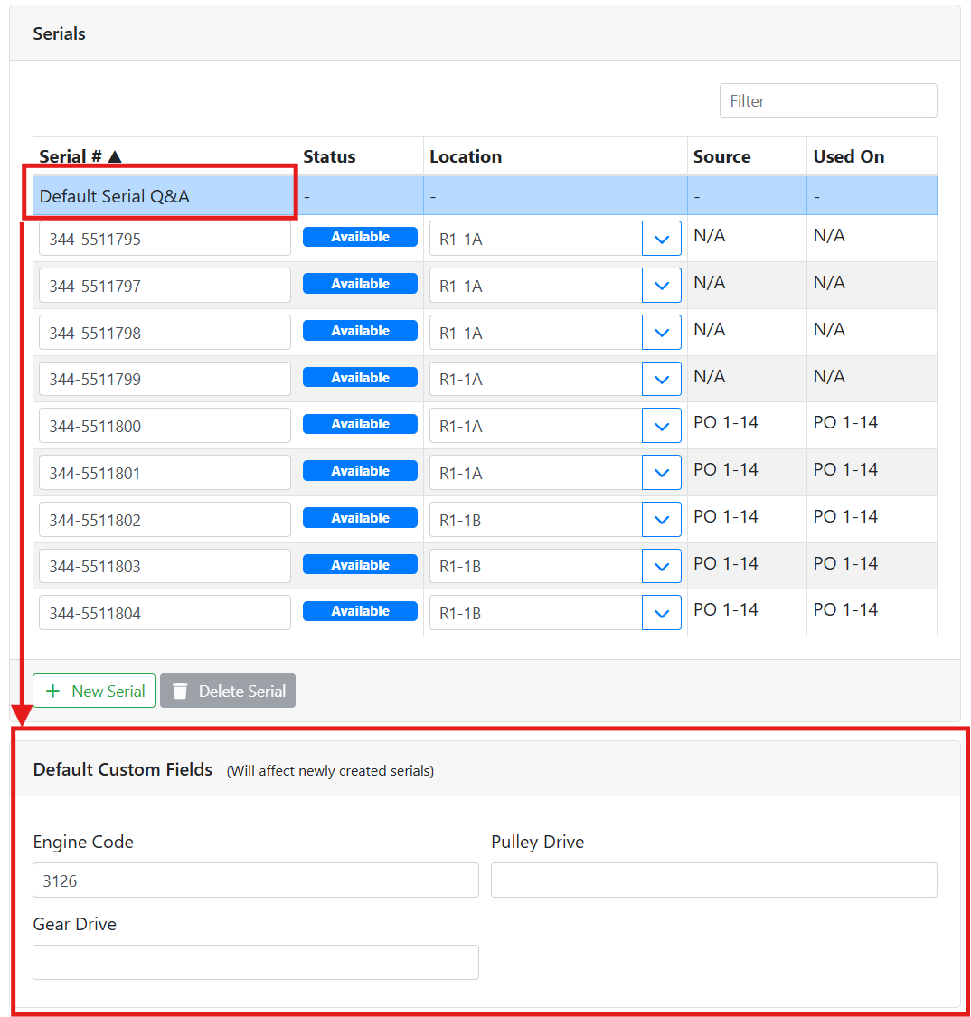Click the Engine Code input field
Image resolution: width=971 pixels, height=1017 pixels.
255,880
